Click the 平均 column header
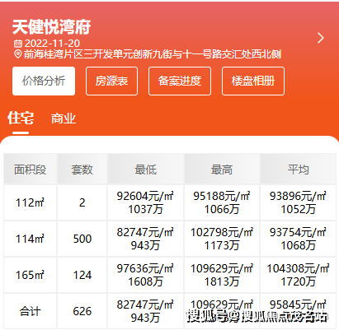Image resolution: width=339 pixels, height=330 pixels. point(298,169)
